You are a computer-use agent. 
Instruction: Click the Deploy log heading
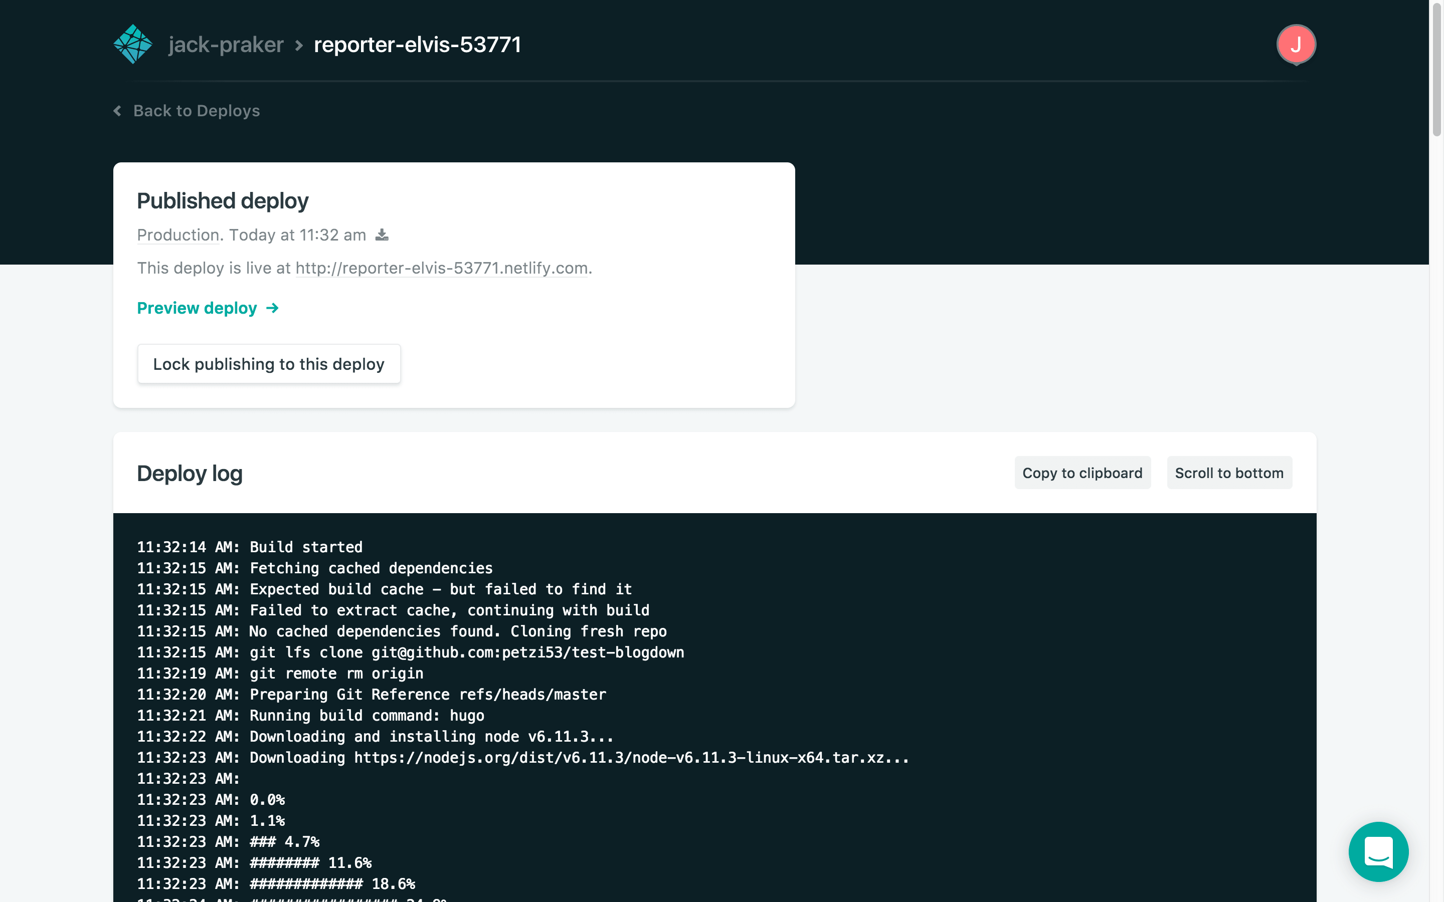coord(190,474)
